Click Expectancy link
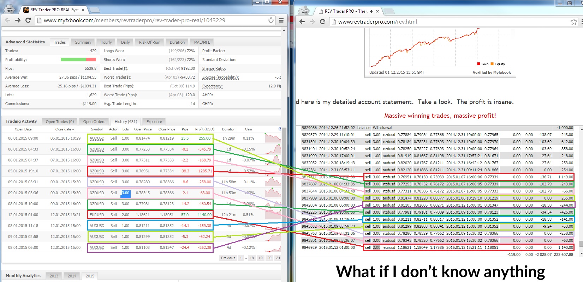Image resolution: width=583 pixels, height=282 pixels. pos(213,86)
